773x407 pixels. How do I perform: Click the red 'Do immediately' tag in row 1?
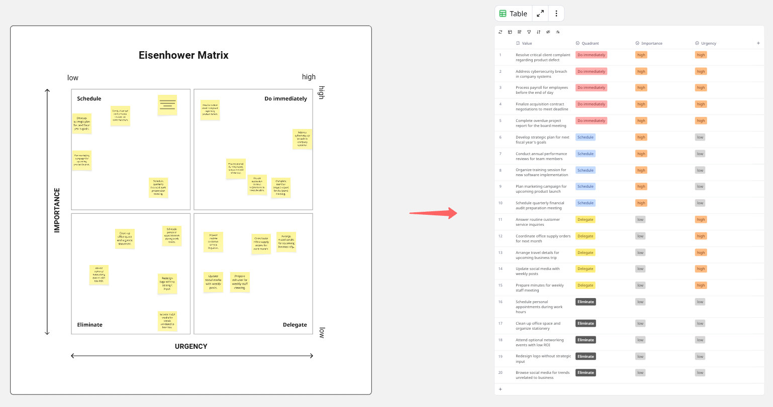[x=591, y=55]
